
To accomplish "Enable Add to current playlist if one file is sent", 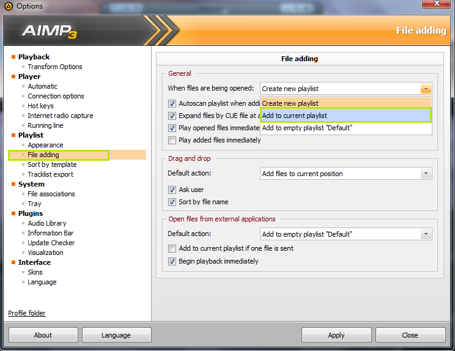I will (172, 249).
